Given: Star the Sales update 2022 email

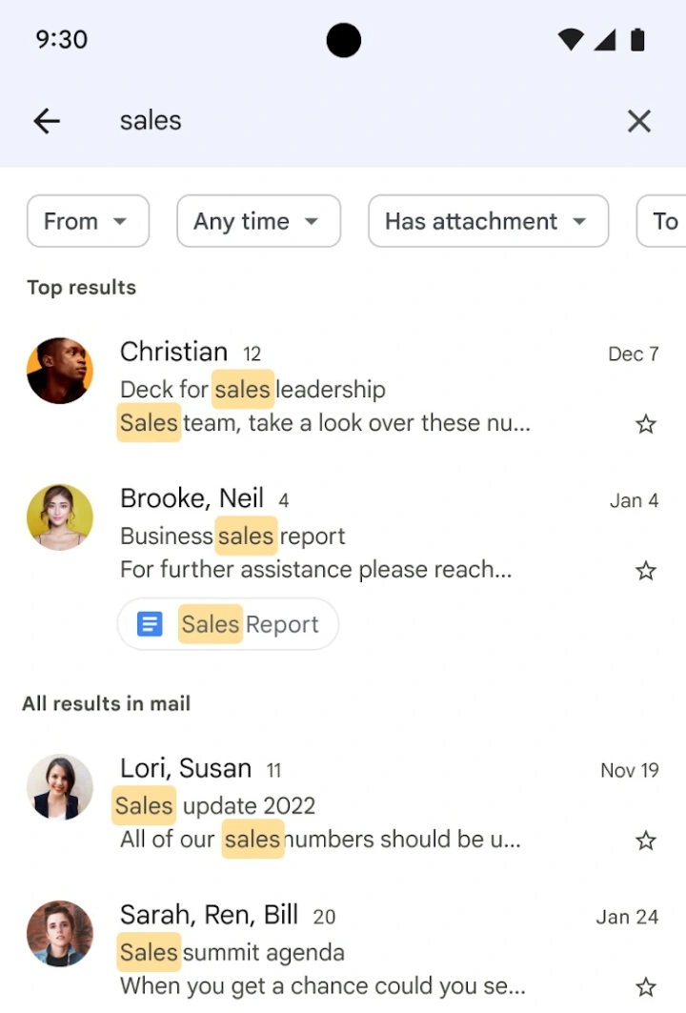Looking at the screenshot, I should [646, 841].
